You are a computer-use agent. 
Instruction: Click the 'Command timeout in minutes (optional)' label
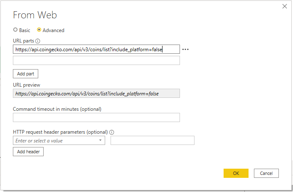57,109
